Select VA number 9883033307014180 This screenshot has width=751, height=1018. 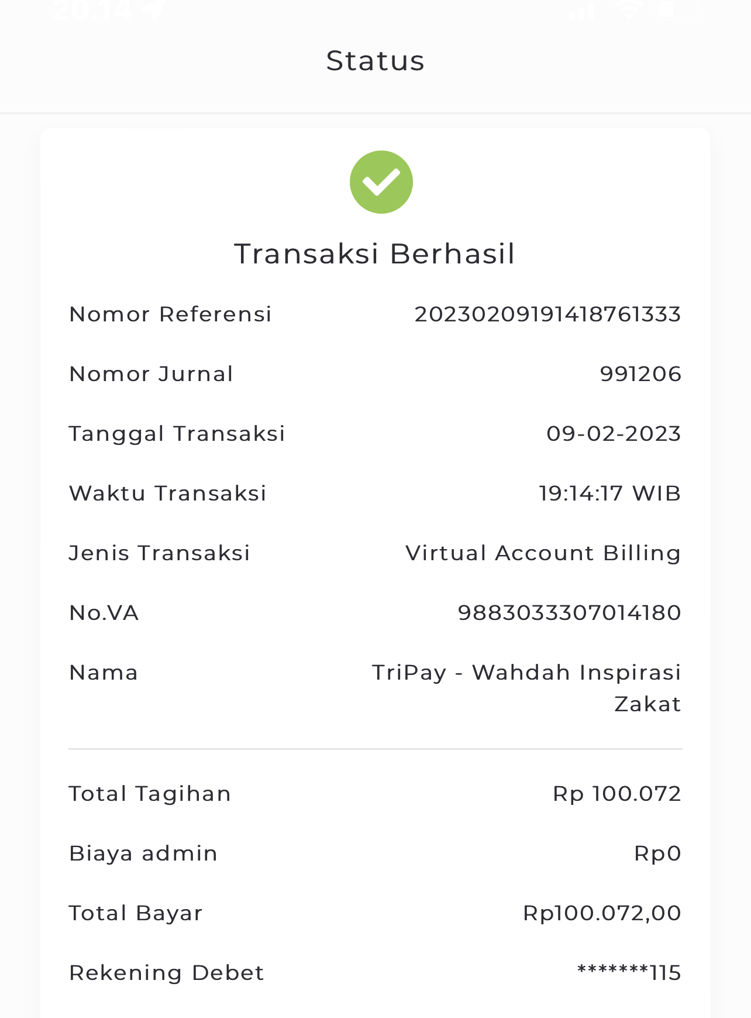[570, 613]
